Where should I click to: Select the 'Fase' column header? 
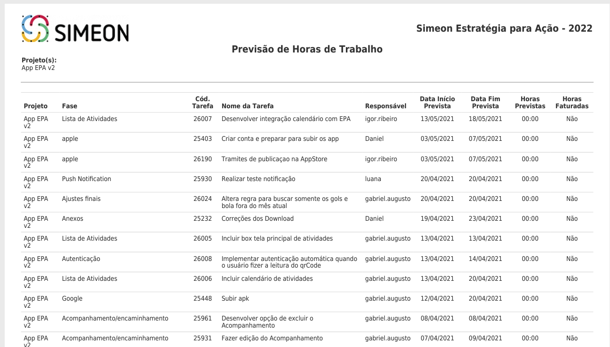click(69, 106)
